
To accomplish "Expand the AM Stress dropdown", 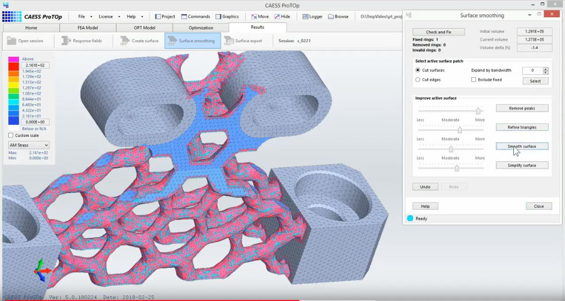I will 29,145.
